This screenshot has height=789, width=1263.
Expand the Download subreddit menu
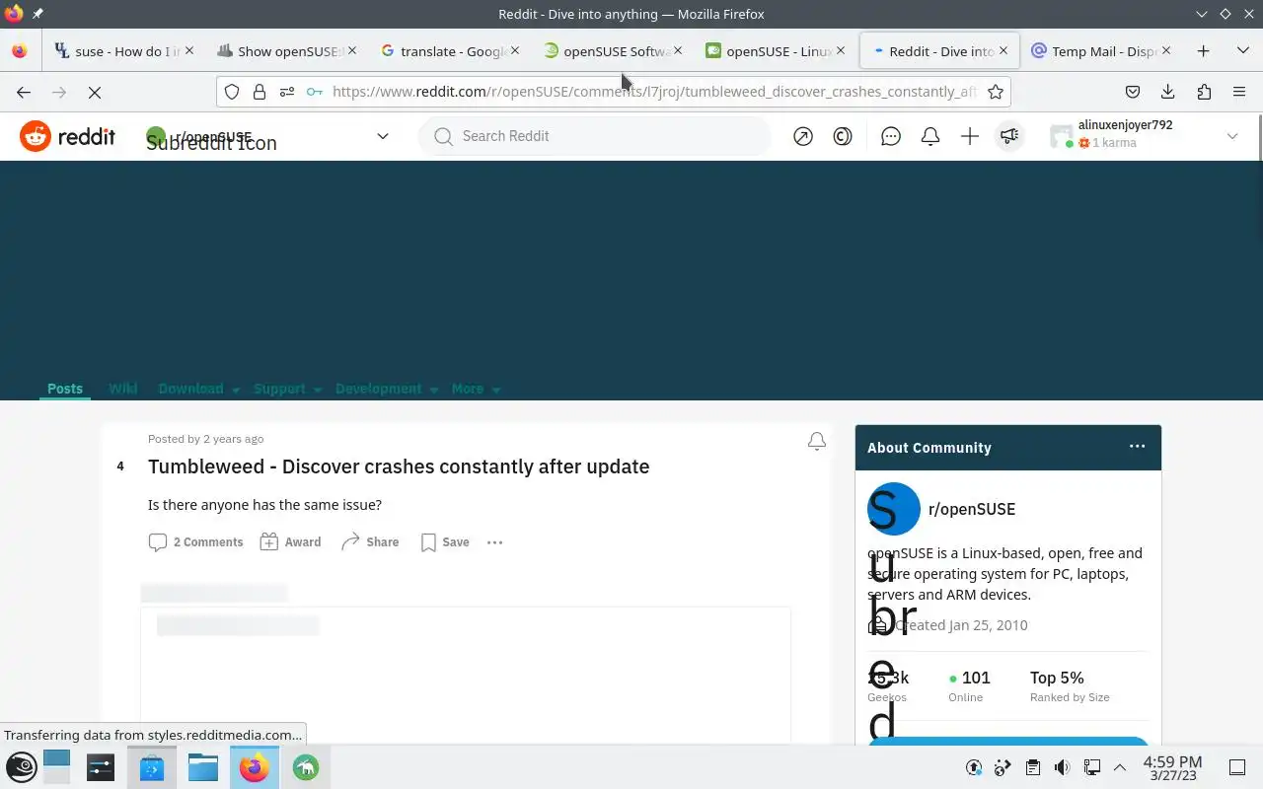point(199,389)
